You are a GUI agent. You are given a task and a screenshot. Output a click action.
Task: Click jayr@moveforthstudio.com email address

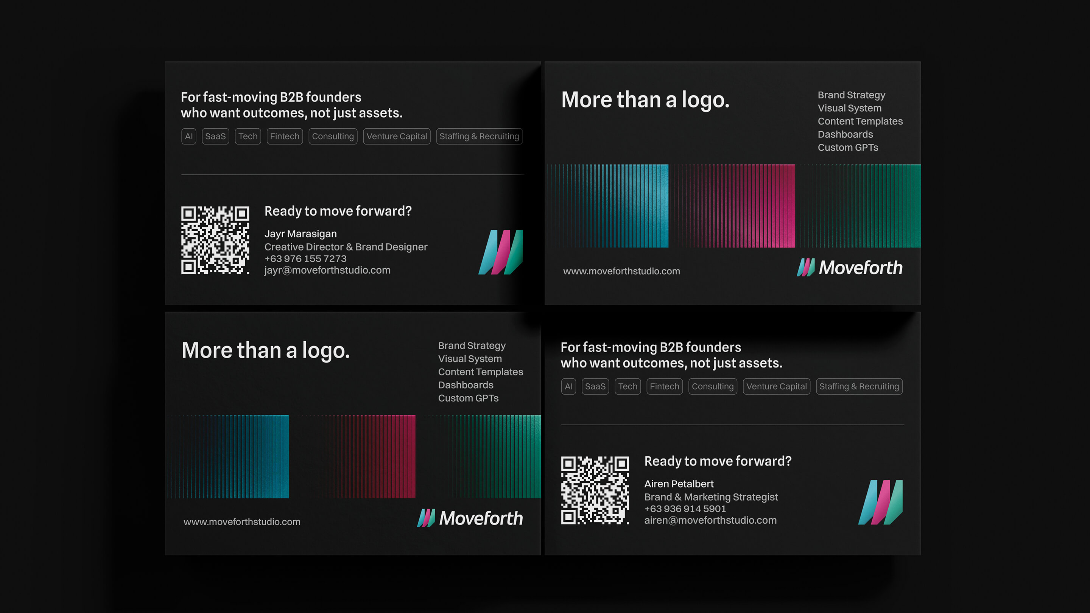pos(327,270)
